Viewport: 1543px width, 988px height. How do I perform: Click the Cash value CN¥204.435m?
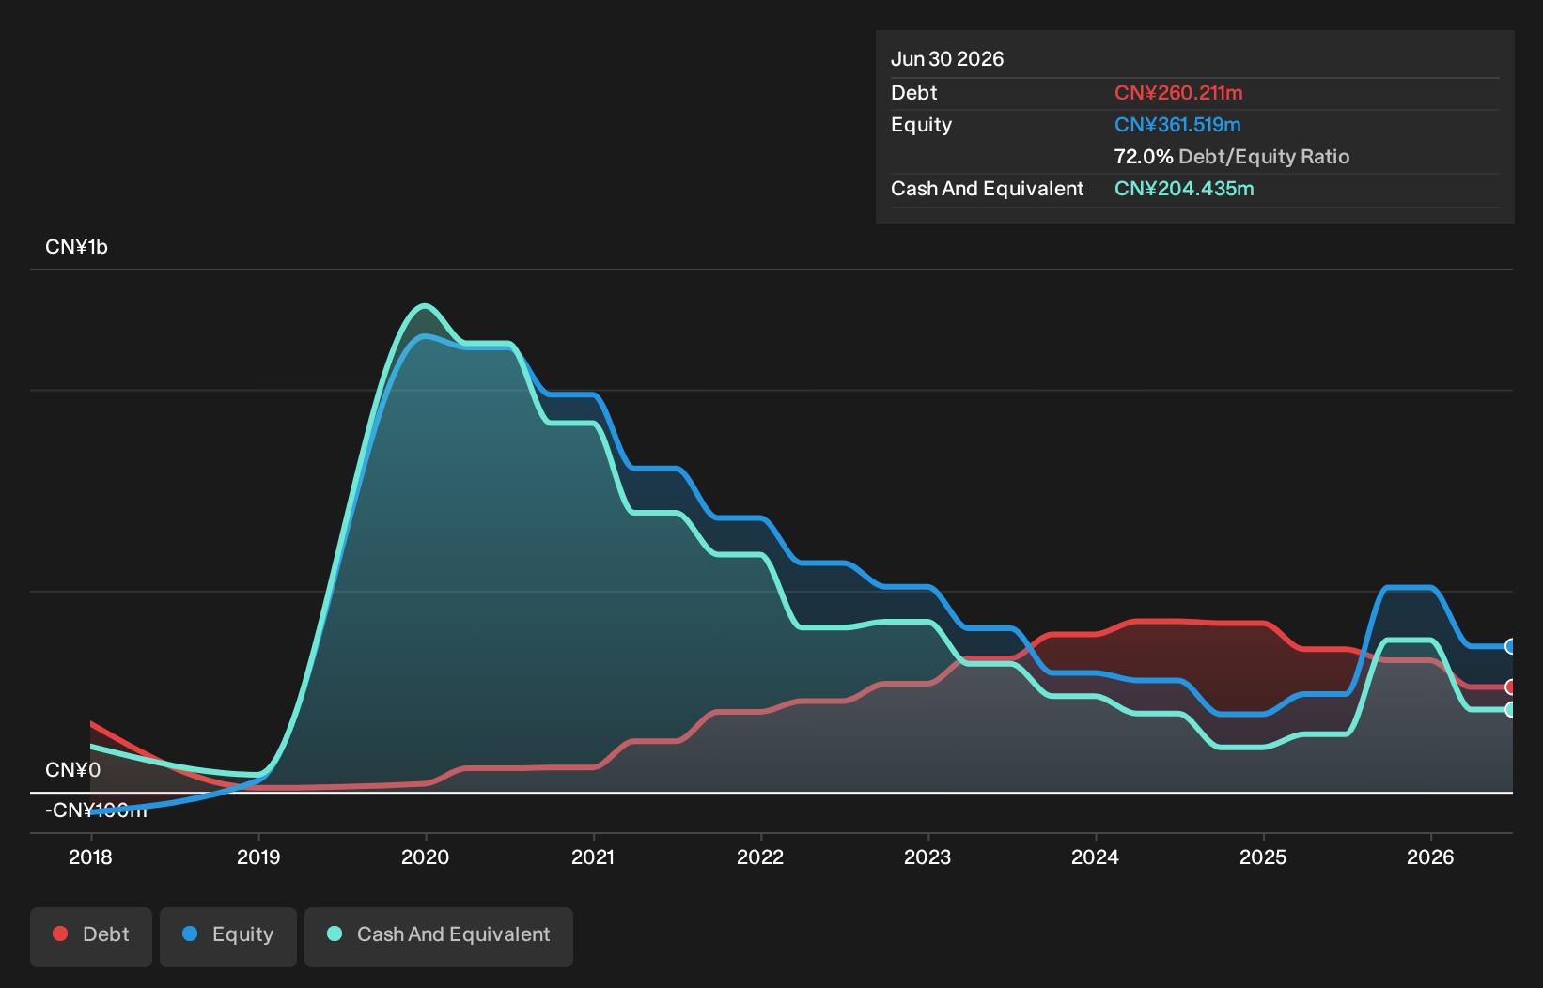(1184, 189)
